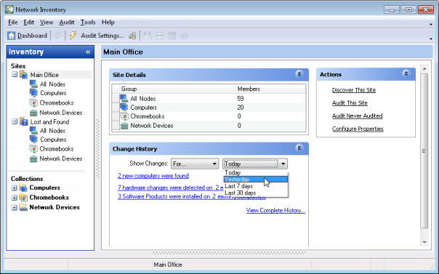Collapse the Inventory sidebar panel
This screenshot has height=274, width=439.
(88, 52)
